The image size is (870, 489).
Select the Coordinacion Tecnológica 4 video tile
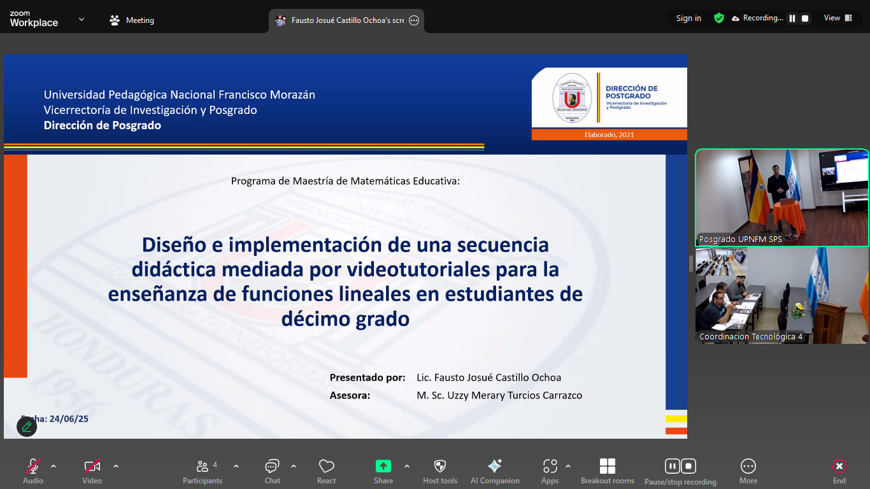point(782,296)
